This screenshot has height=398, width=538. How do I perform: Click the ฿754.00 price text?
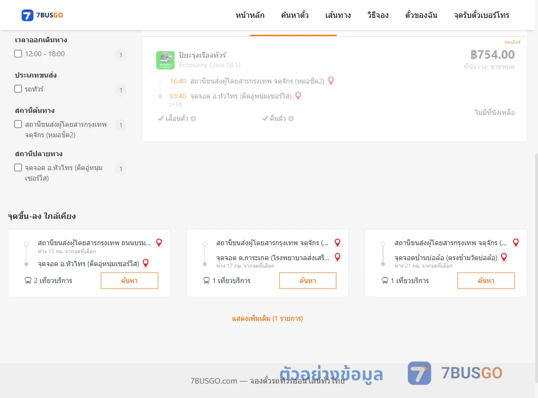[492, 55]
